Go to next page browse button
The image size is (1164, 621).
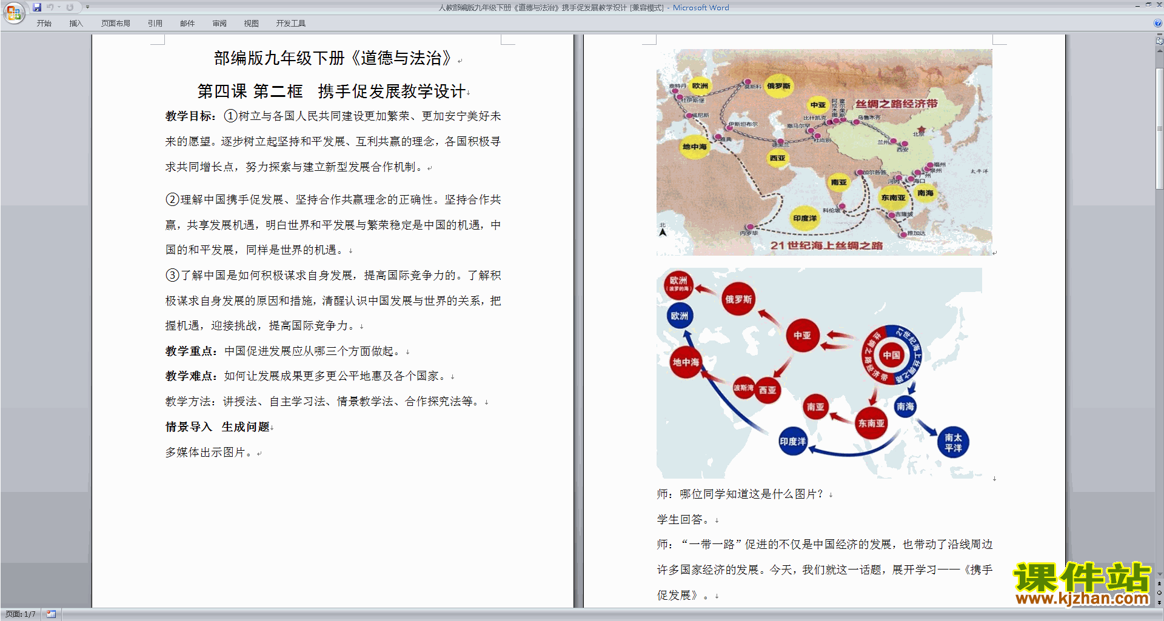pyautogui.click(x=1159, y=602)
